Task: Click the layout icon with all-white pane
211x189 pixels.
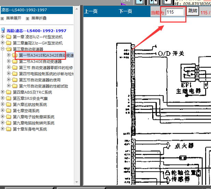Action: coord(167,2)
